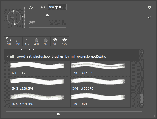Screen dimensions: 157x119
Task: Select the recent scattered leaves brush 220
Action: tap(8, 41)
